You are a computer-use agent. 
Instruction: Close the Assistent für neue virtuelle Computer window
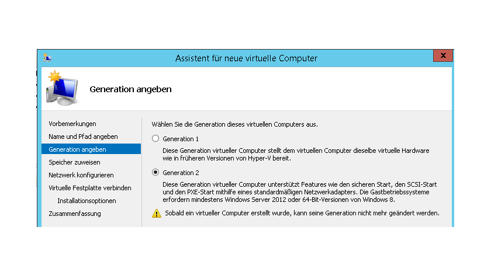pos(443,55)
